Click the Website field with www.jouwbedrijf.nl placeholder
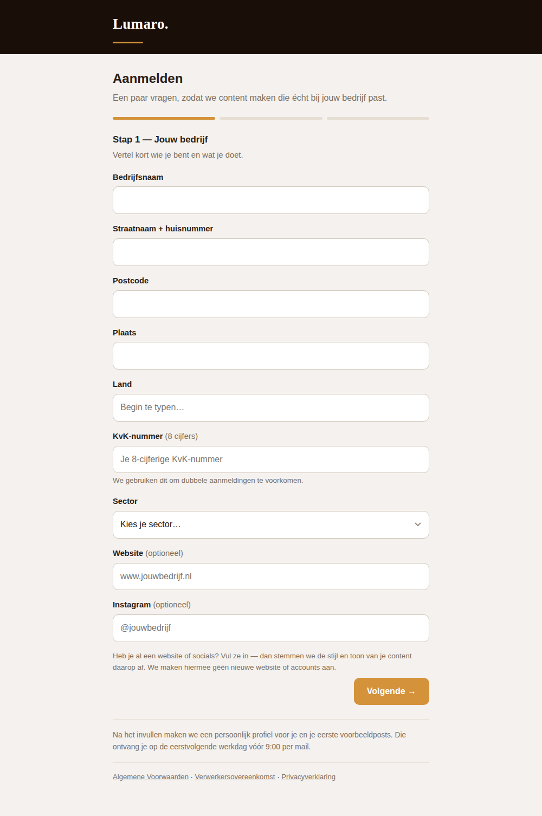 pos(271,577)
